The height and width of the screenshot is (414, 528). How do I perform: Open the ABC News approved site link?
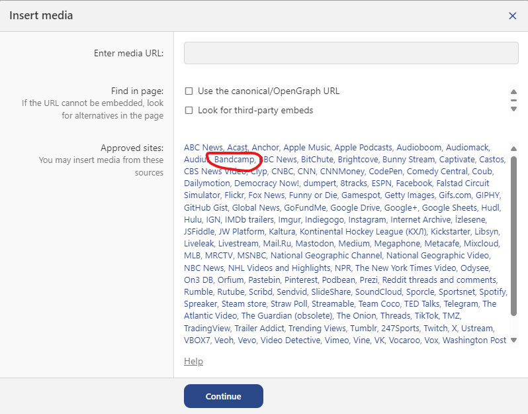203,147
